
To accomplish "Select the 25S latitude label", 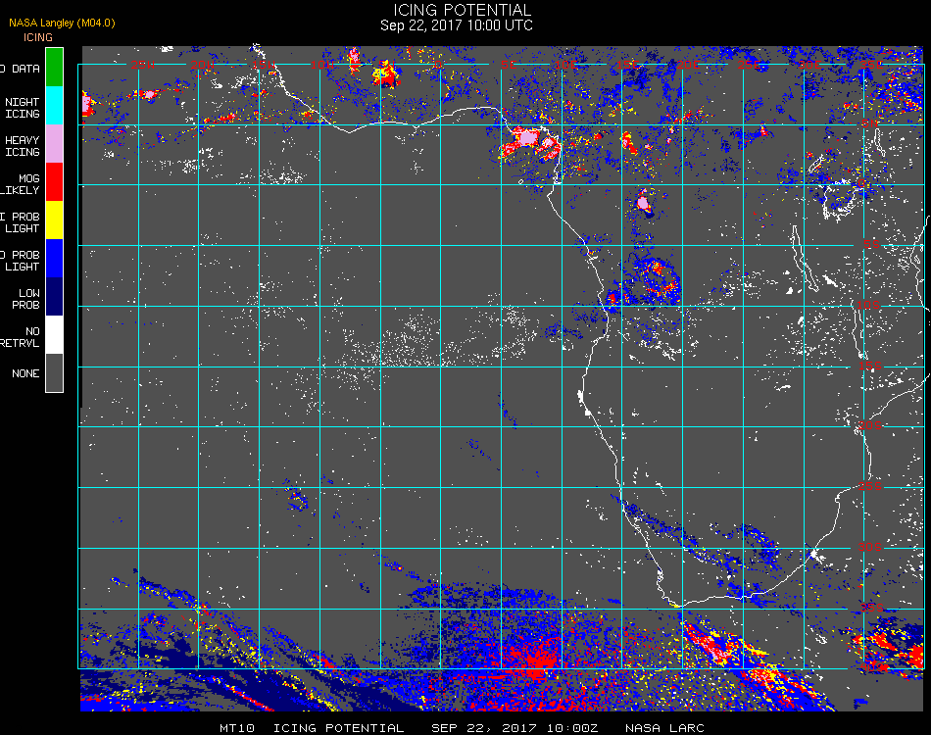I will coord(870,486).
